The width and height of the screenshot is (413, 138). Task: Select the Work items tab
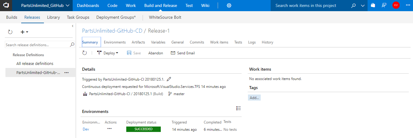219,42
